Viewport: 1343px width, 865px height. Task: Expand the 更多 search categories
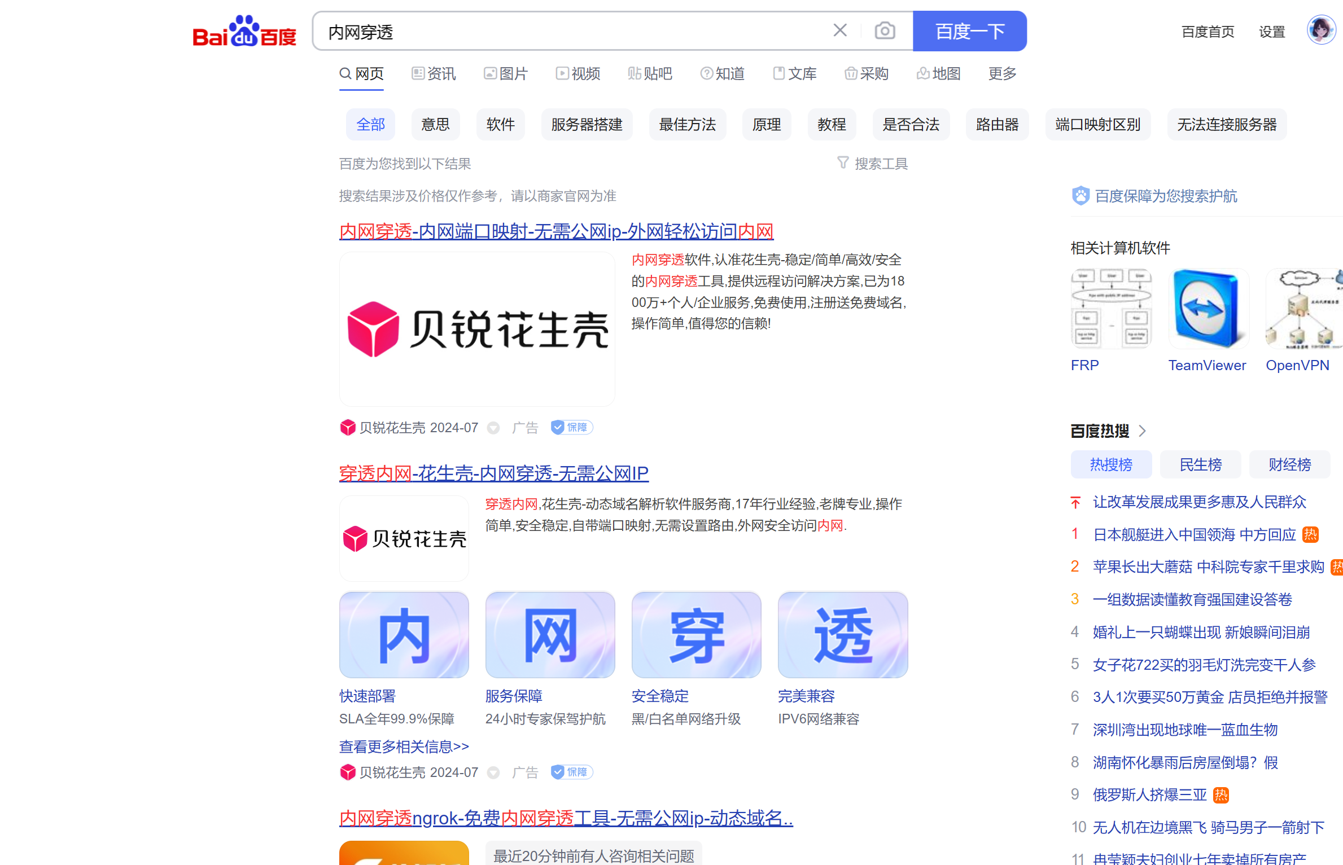(1001, 74)
